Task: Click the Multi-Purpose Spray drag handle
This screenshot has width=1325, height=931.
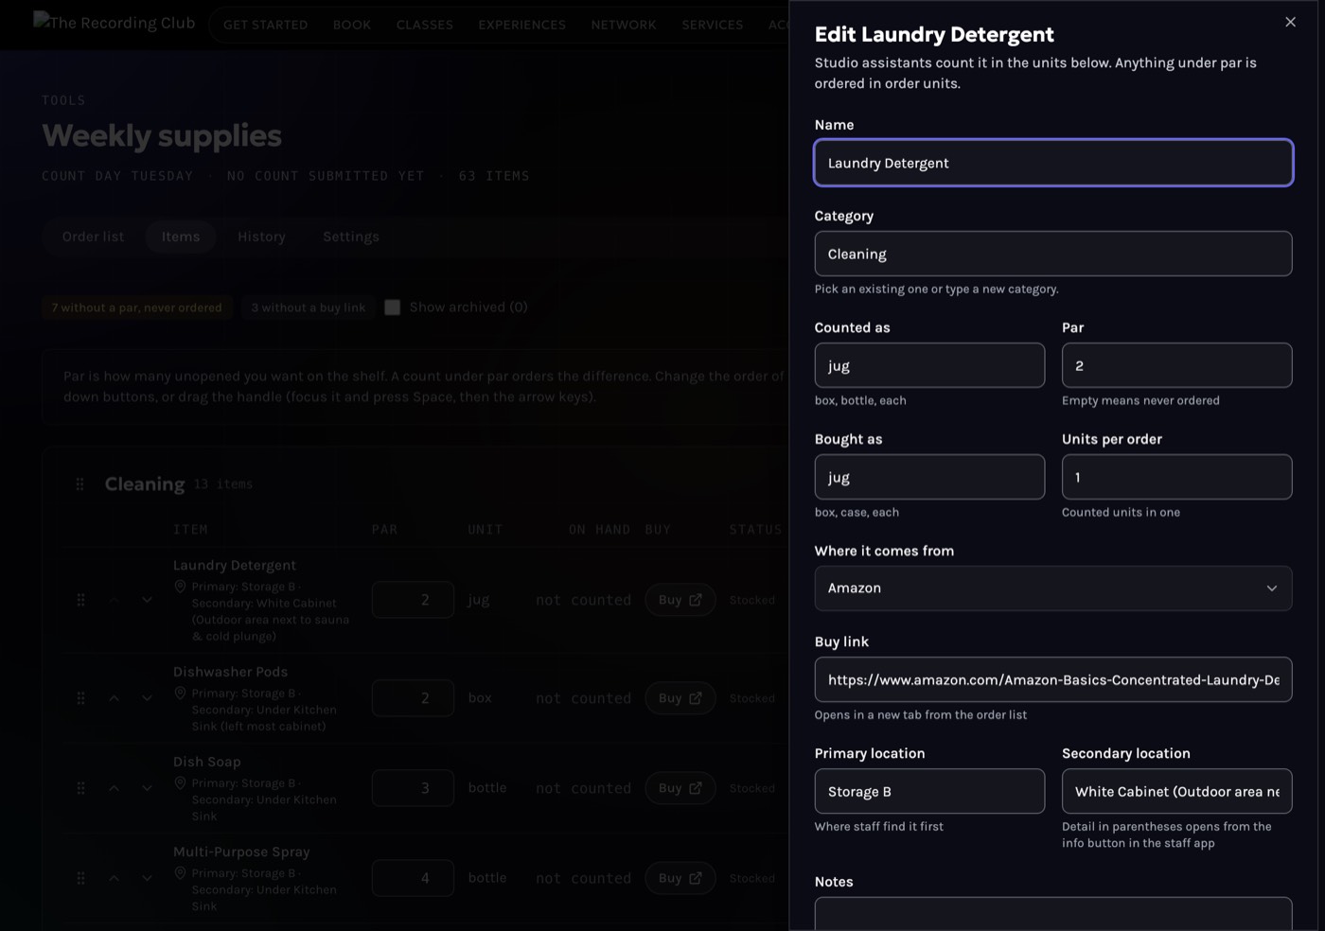Action: [x=80, y=878]
